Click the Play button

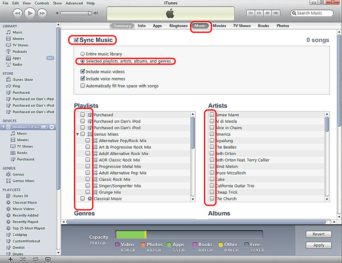coord(30,13)
